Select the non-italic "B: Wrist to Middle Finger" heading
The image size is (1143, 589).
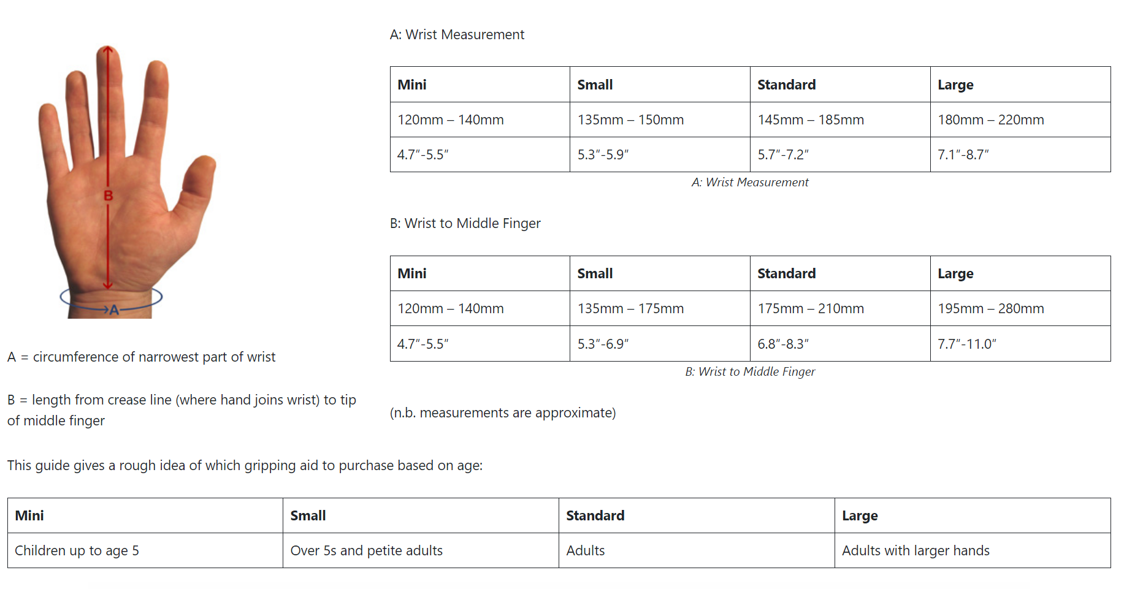pyautogui.click(x=465, y=224)
